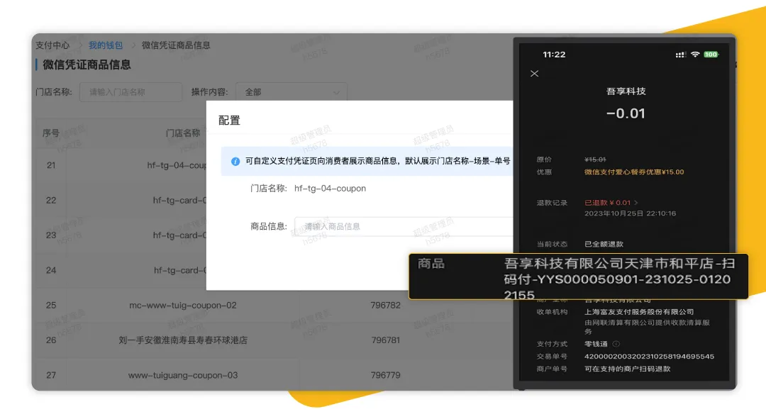The image size is (766, 419).
Task: Tap transaction number 4200002003202310258194695545
Action: [x=649, y=357]
